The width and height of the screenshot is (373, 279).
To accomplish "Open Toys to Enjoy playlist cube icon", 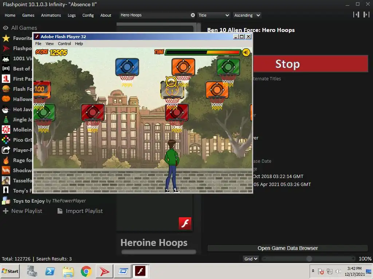I will (6, 201).
